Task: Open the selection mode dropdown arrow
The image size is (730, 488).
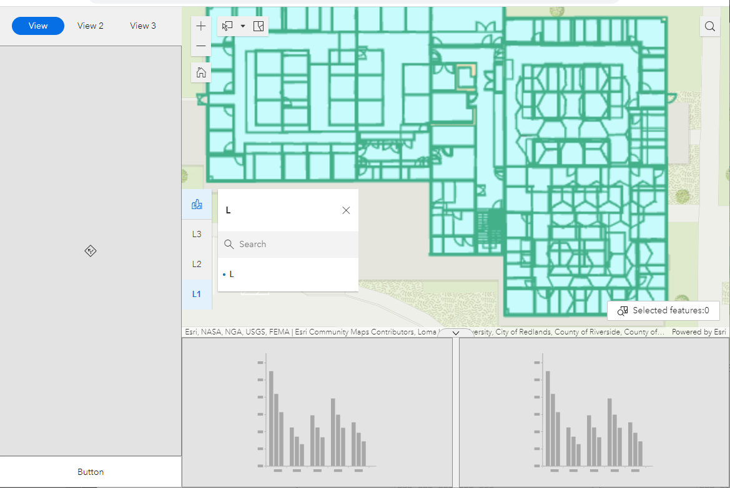Action: (x=243, y=26)
